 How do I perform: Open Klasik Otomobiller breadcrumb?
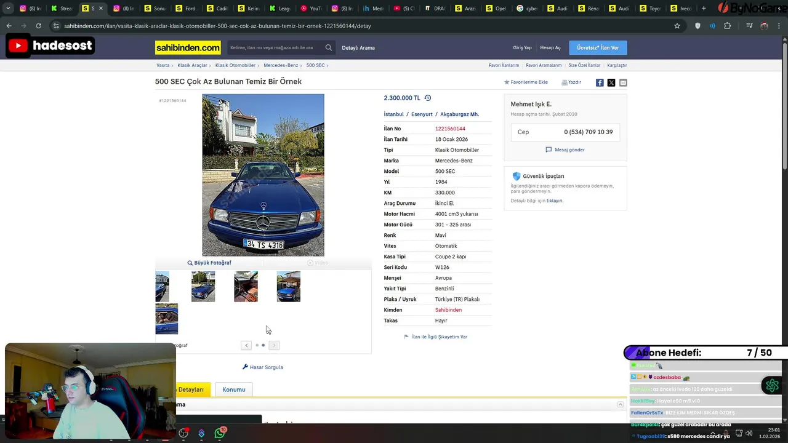click(x=235, y=65)
